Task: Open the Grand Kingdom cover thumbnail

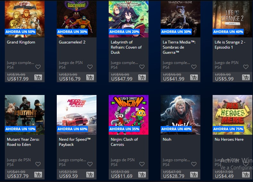Action: [25, 19]
